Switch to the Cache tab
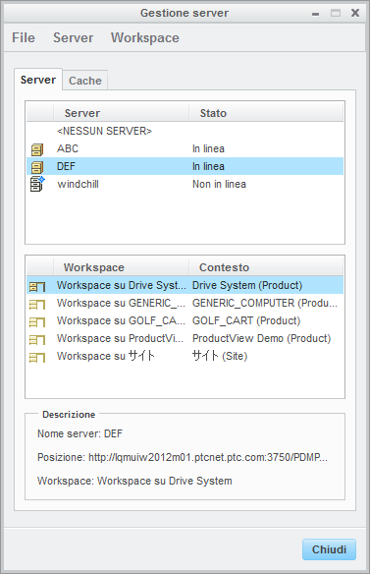This screenshot has height=574, width=370. click(85, 81)
